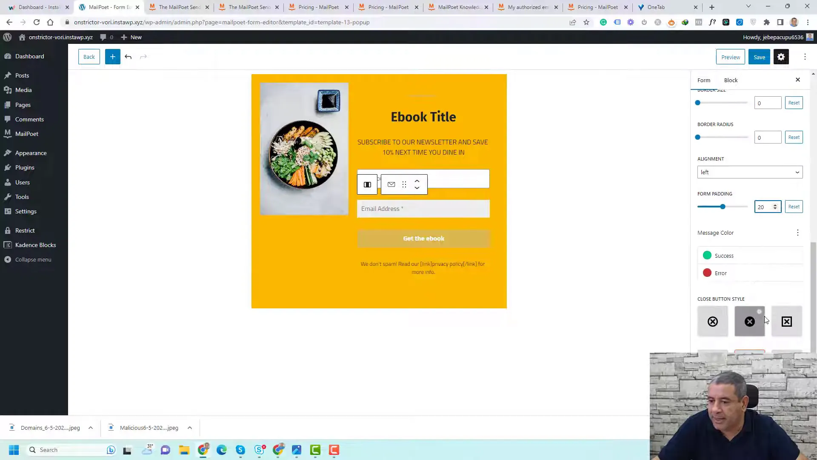Select the boxed X close button style

click(x=787, y=321)
